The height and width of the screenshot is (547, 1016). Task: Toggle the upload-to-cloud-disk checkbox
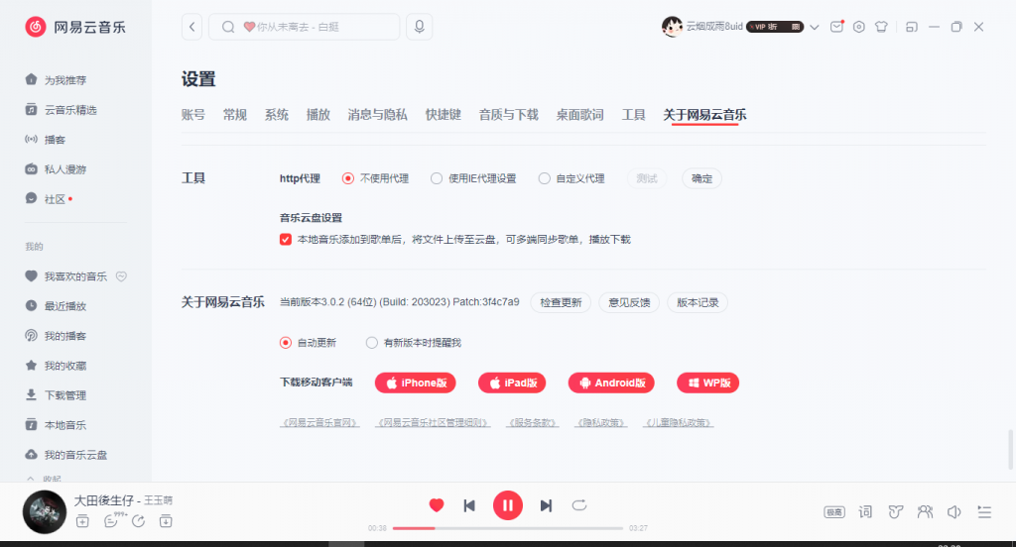(285, 240)
